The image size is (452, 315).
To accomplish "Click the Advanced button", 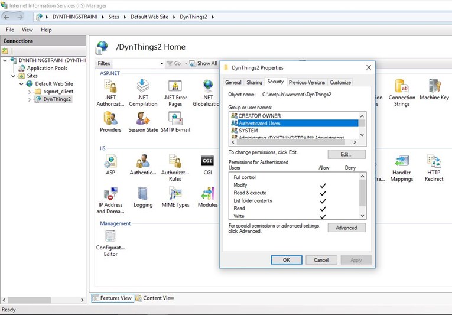I will pyautogui.click(x=346, y=228).
